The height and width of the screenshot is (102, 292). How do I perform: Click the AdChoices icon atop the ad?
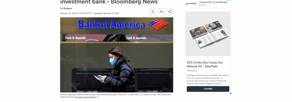pyautogui.click(x=228, y=1)
